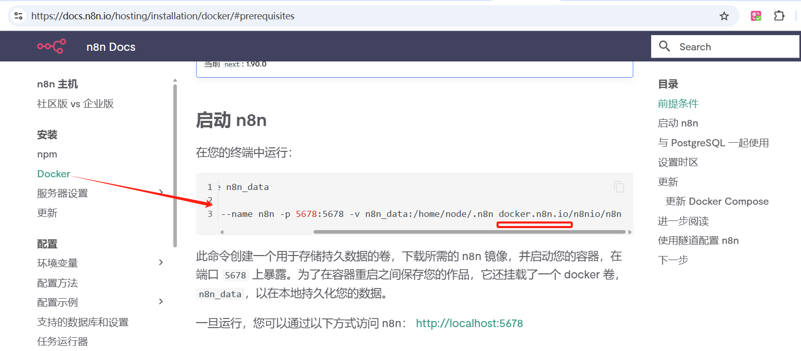Viewport: 801px width, 351px height.
Task: Open 社区版 vs 企业版 page
Action: point(75,104)
